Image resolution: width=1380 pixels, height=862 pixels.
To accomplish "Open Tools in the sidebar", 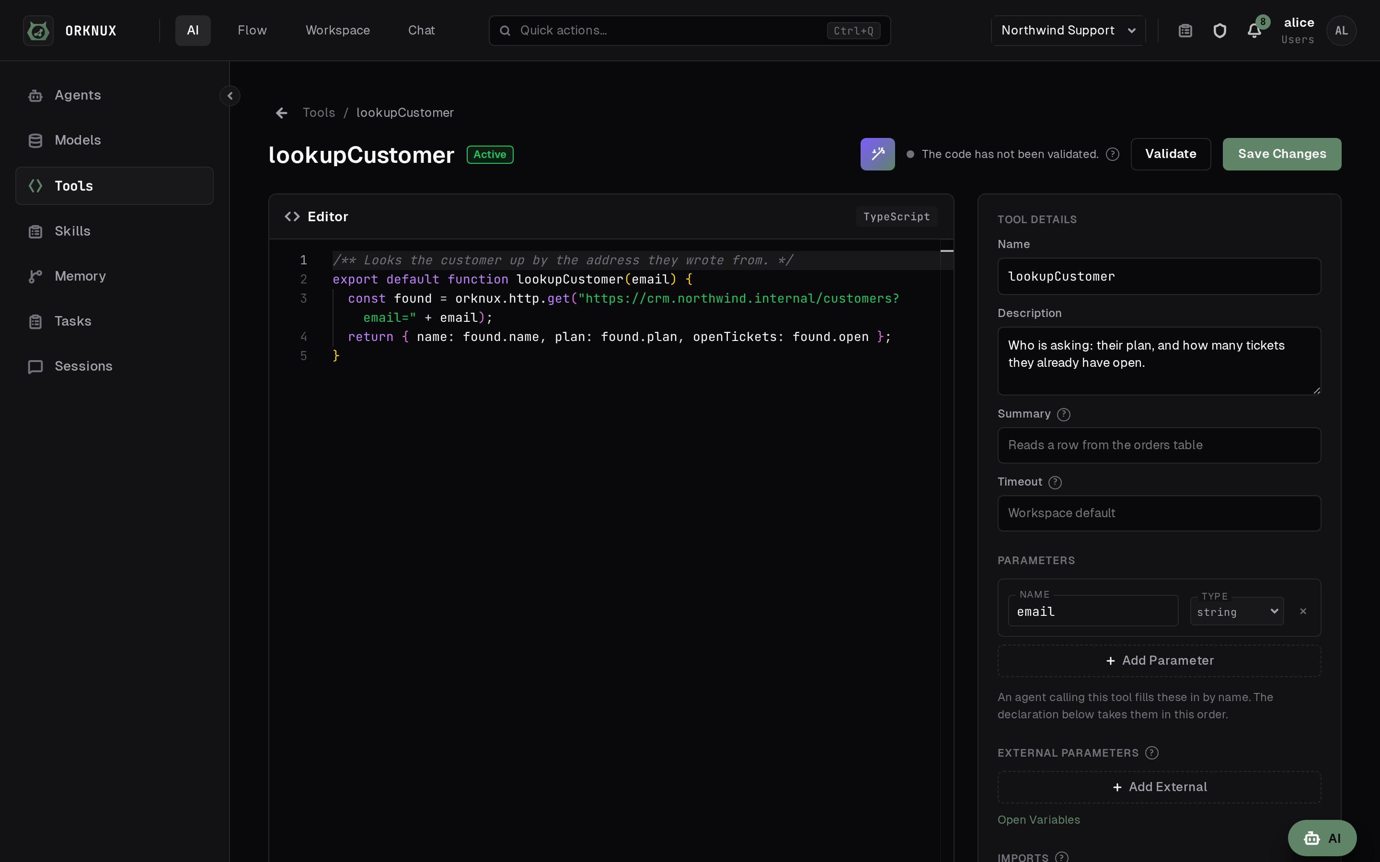I will (x=115, y=186).
